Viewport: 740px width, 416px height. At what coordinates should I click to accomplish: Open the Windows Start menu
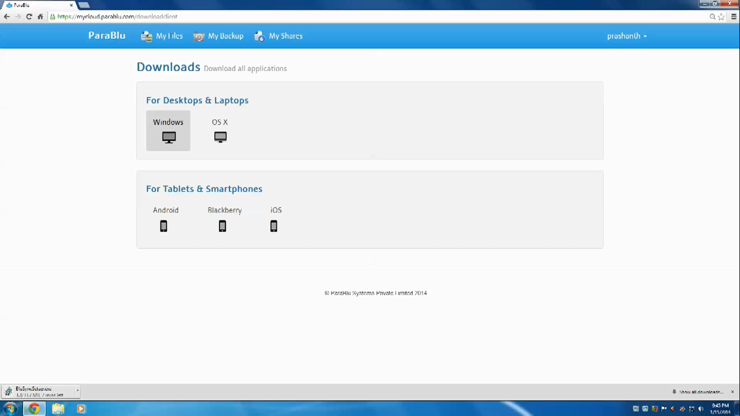[x=10, y=408]
